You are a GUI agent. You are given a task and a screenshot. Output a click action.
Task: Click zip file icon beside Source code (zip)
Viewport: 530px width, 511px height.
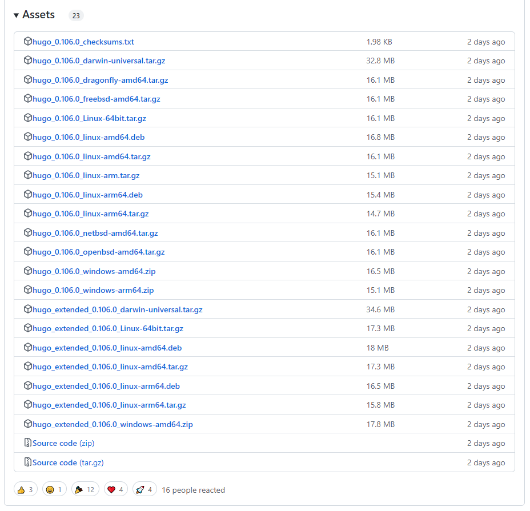[28, 442]
